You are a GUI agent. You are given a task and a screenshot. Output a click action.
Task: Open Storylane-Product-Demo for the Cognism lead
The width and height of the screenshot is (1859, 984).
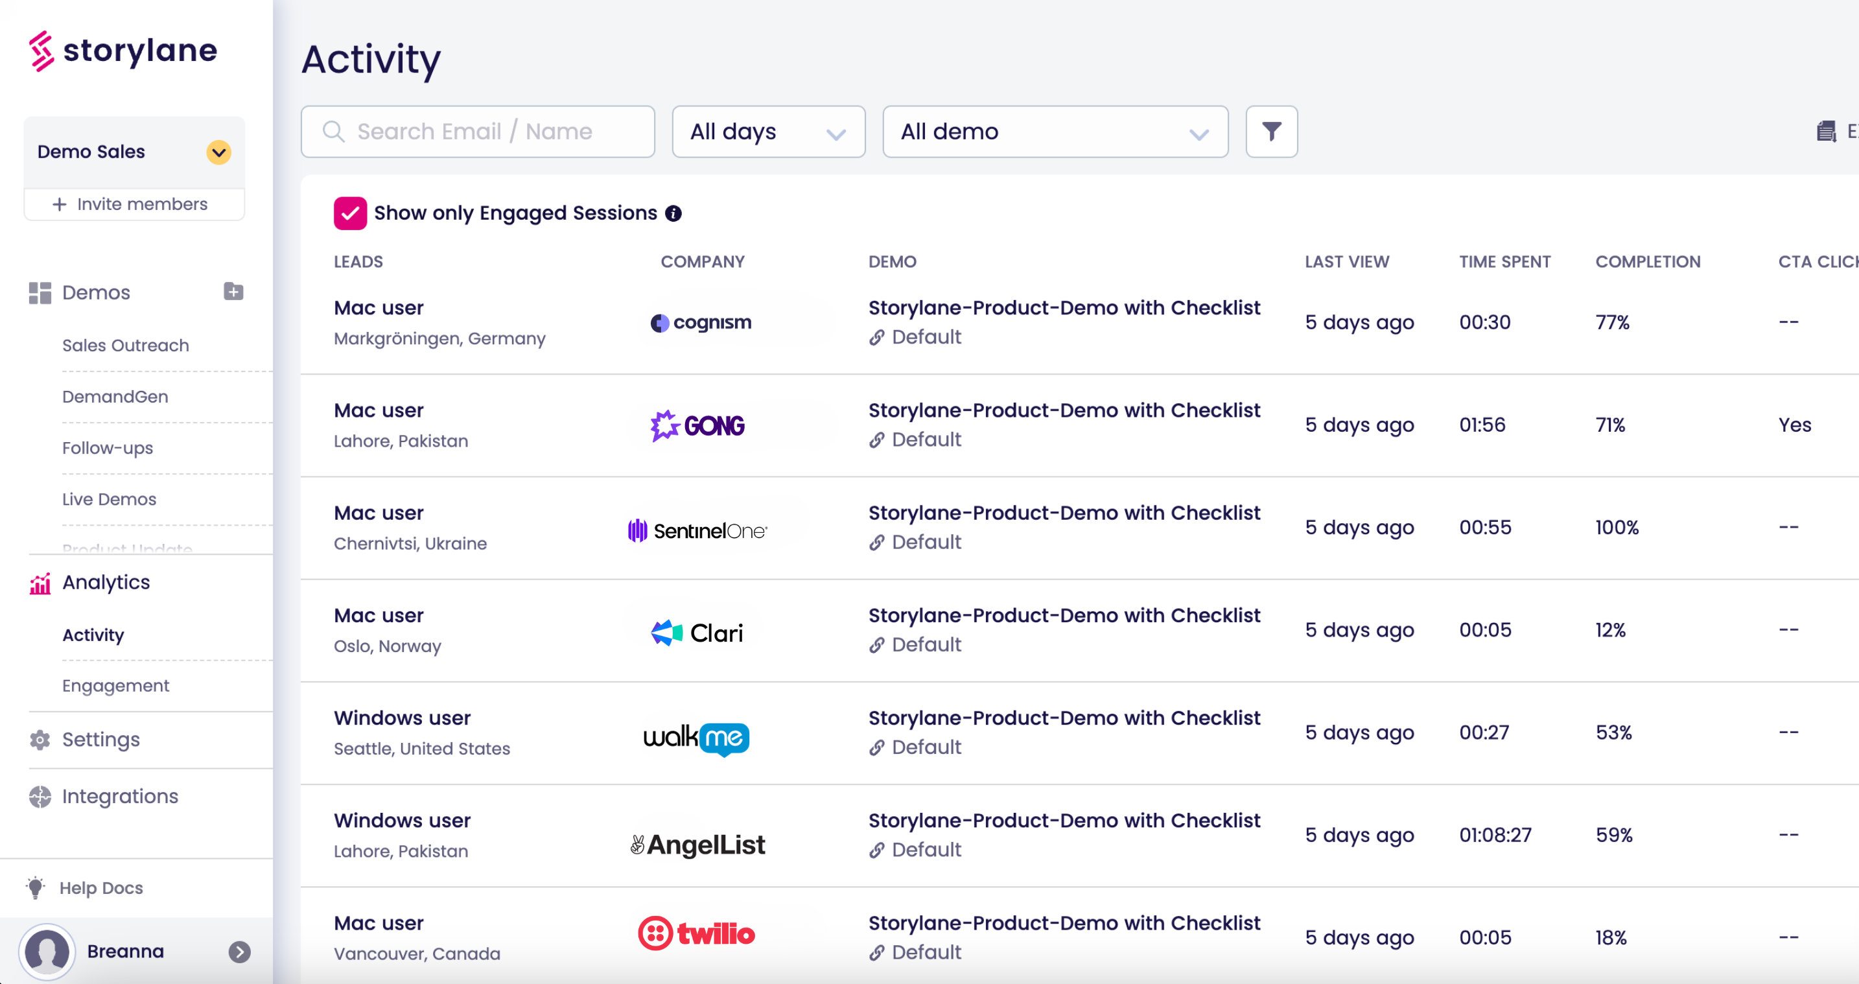[x=1064, y=307]
